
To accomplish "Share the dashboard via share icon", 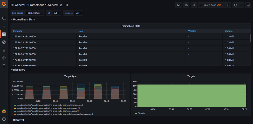I will click(67, 5).
